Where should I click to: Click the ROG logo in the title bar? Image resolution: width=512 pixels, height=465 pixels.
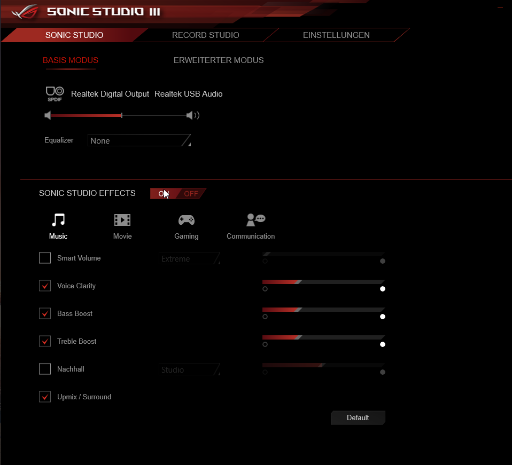[x=25, y=12]
